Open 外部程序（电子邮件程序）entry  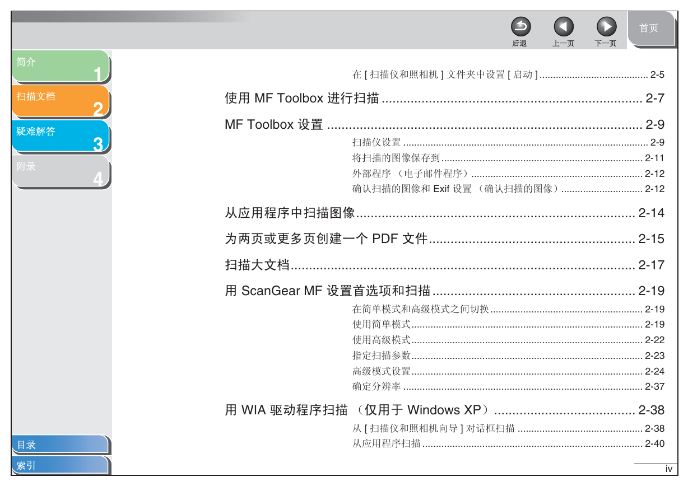[508, 174]
